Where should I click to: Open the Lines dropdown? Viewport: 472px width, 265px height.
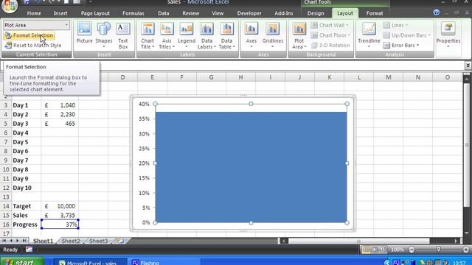[x=396, y=25]
